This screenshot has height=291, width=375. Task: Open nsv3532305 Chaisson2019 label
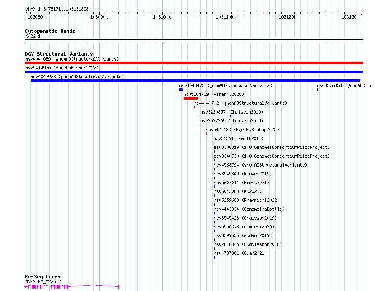[232, 121]
